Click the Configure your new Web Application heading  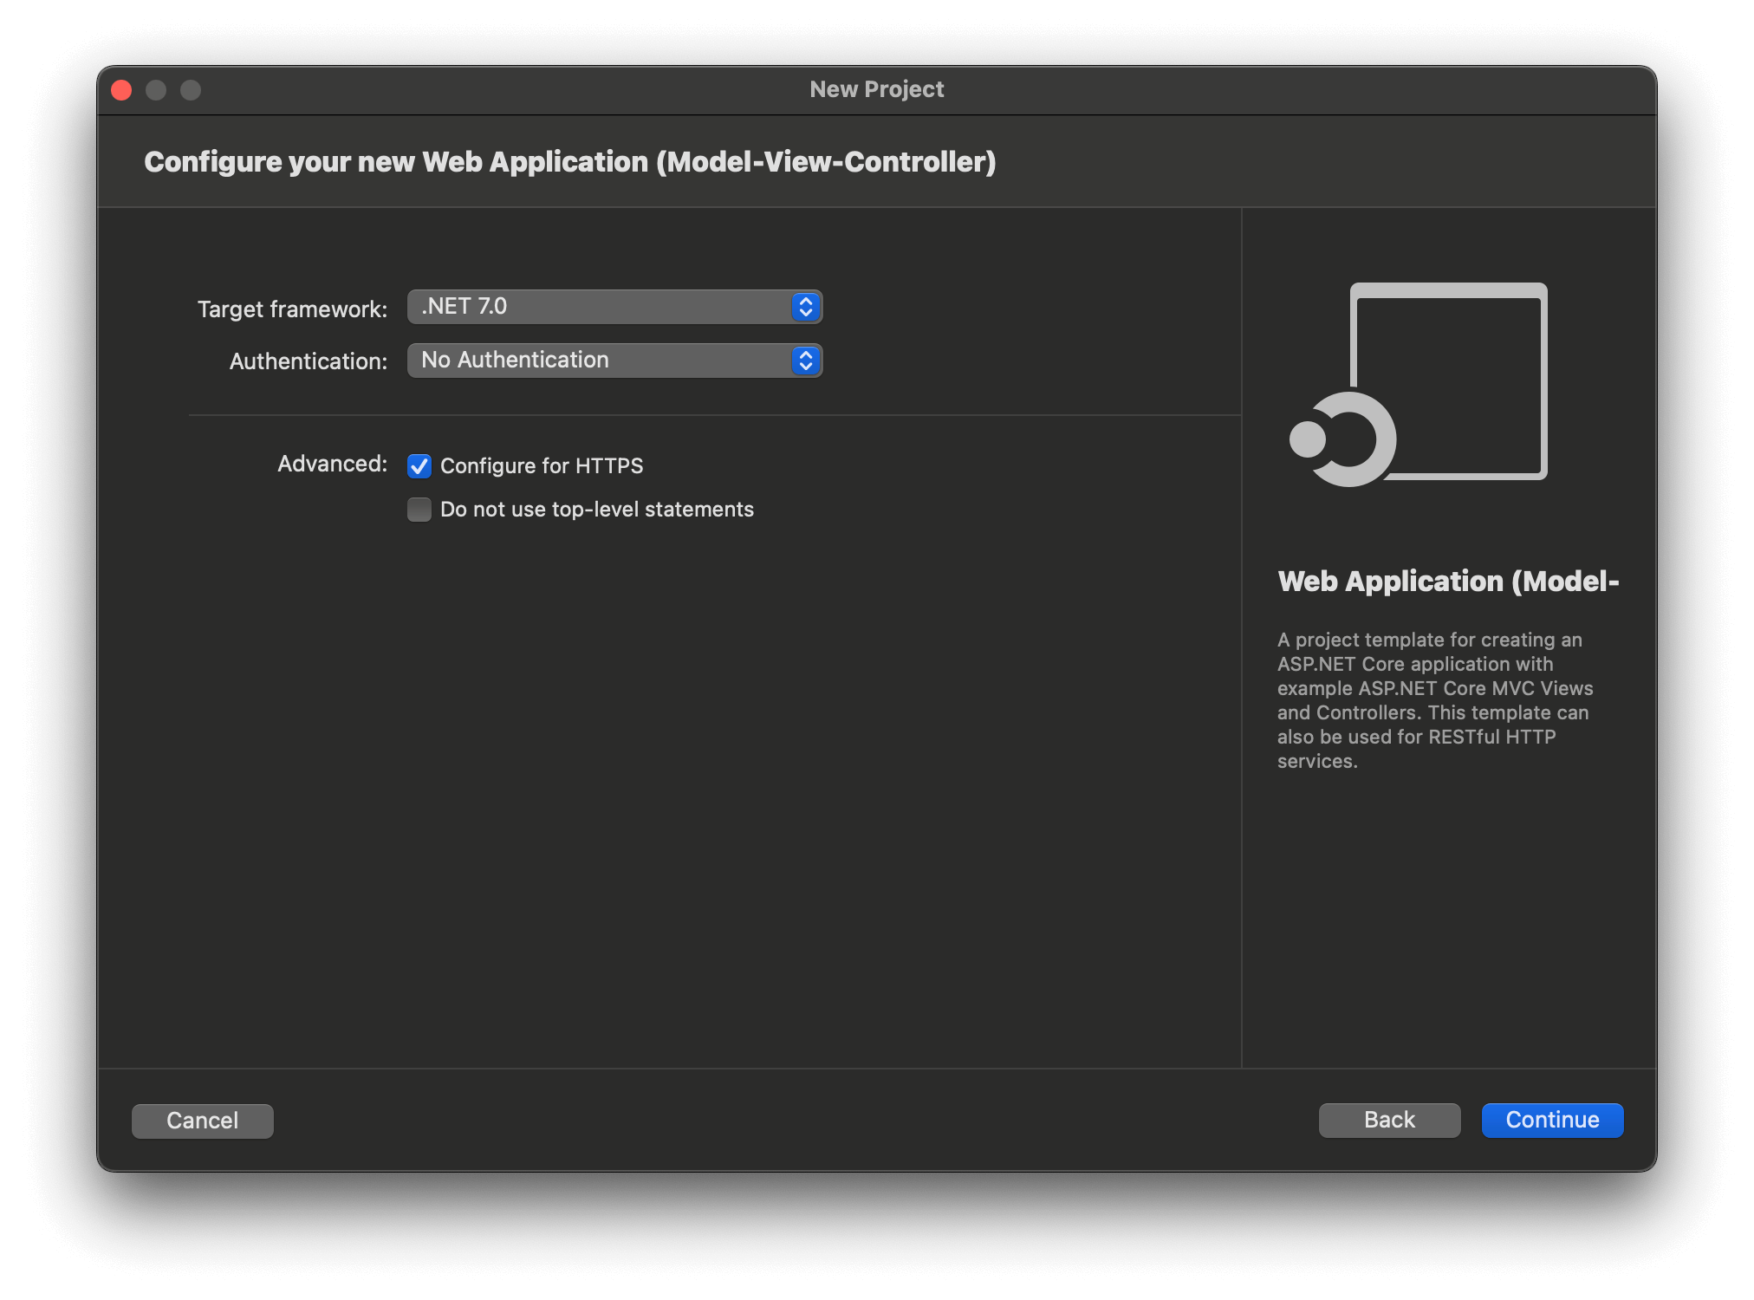(x=570, y=162)
